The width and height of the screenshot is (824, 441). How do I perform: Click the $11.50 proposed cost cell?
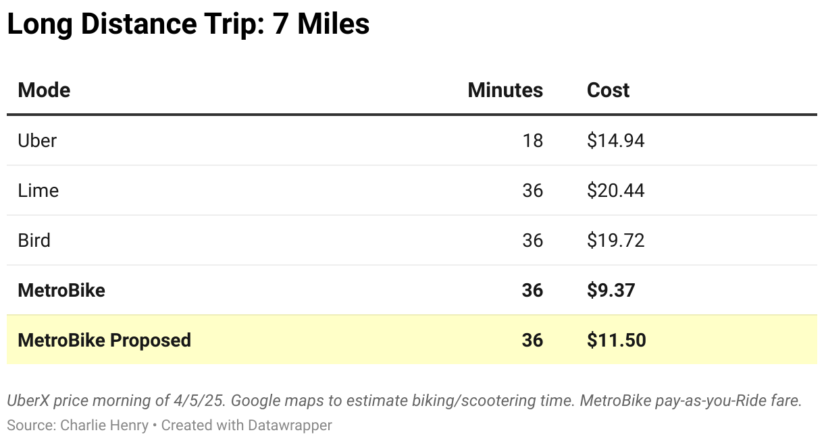point(616,340)
